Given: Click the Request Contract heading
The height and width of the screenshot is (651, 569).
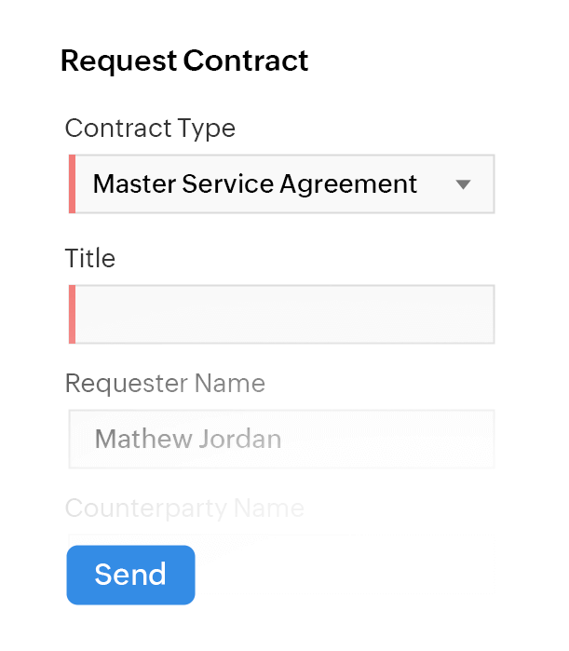Looking at the screenshot, I should click(x=184, y=61).
